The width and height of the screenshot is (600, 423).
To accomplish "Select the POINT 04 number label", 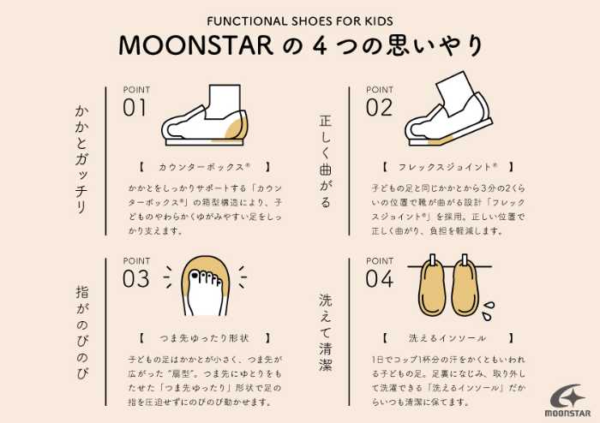I will [379, 272].
